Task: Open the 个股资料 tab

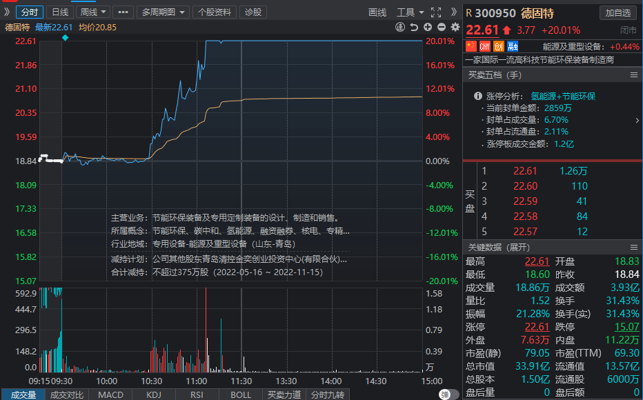Action: (215, 12)
